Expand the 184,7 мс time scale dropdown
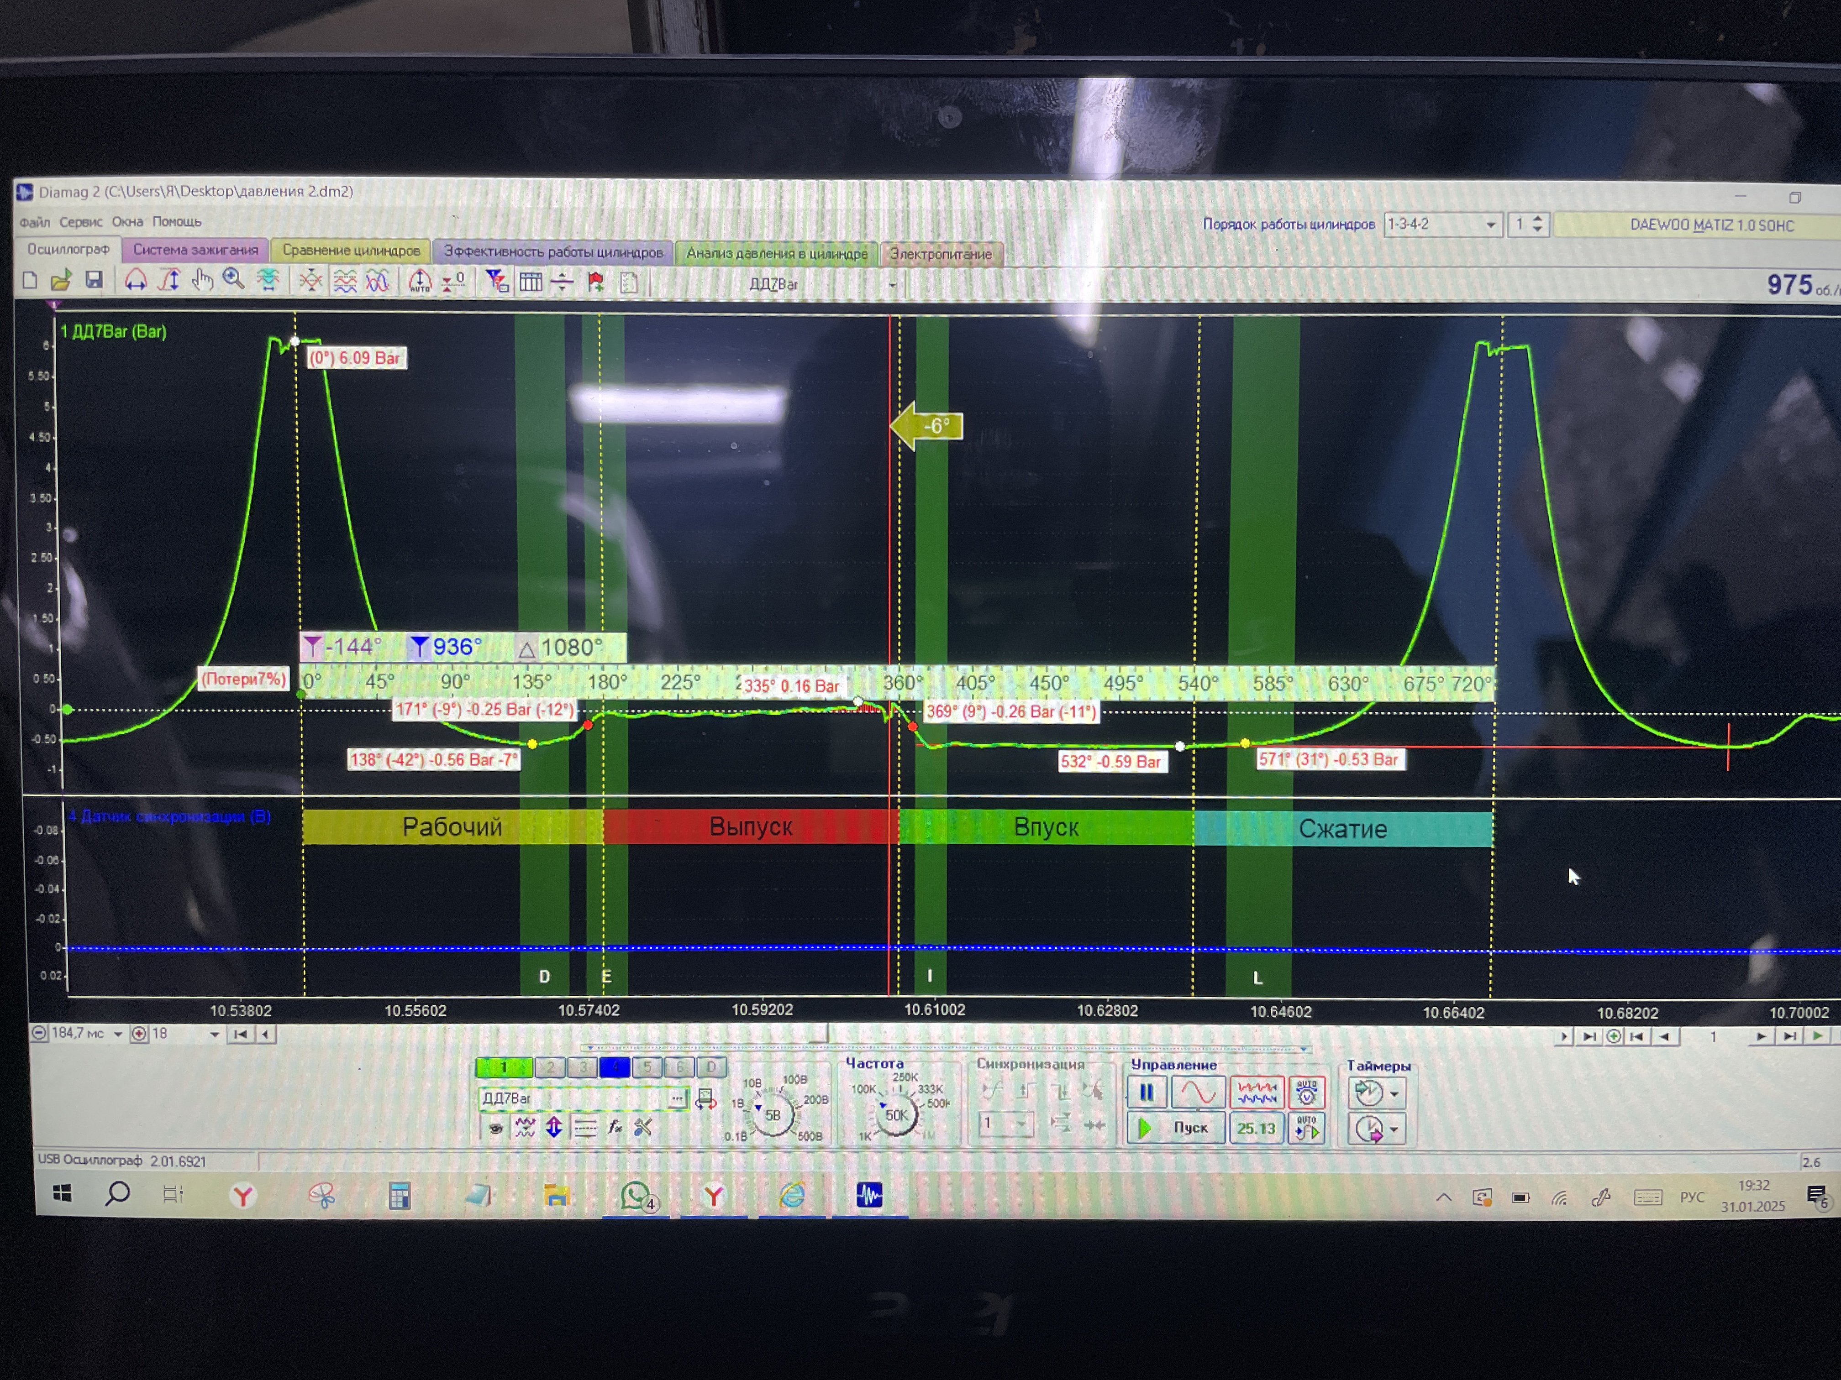Screen dimensions: 1841x1380 pyautogui.click(x=118, y=1034)
